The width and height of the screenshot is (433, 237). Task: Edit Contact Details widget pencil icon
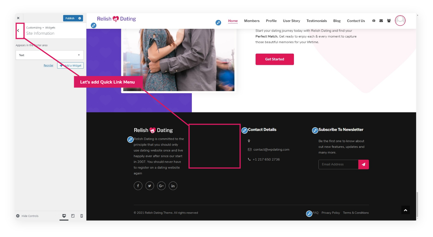pos(245,130)
